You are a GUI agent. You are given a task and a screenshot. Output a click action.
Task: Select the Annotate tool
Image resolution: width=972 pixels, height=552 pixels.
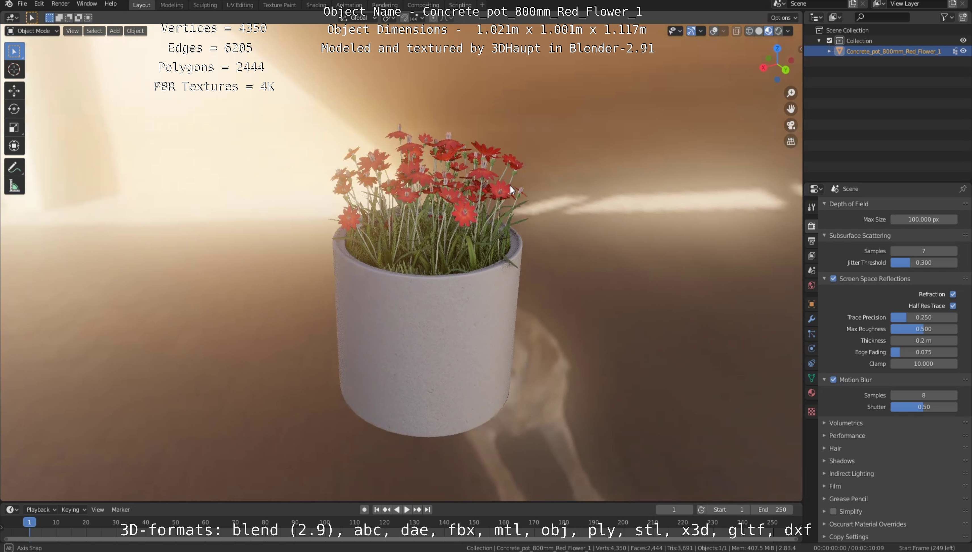point(14,168)
